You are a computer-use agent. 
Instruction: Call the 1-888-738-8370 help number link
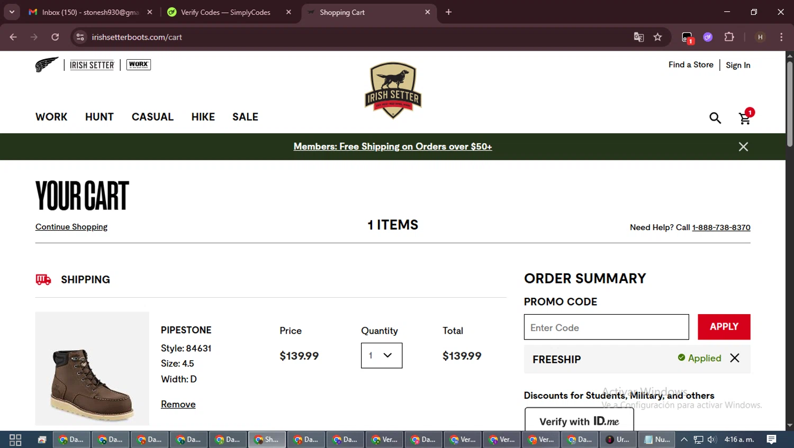pyautogui.click(x=721, y=227)
